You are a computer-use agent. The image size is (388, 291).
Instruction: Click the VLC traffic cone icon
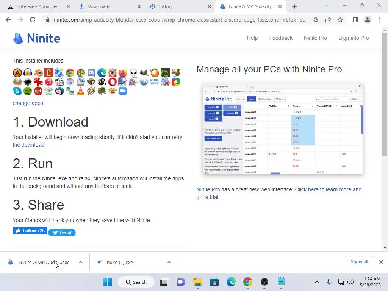(80, 91)
